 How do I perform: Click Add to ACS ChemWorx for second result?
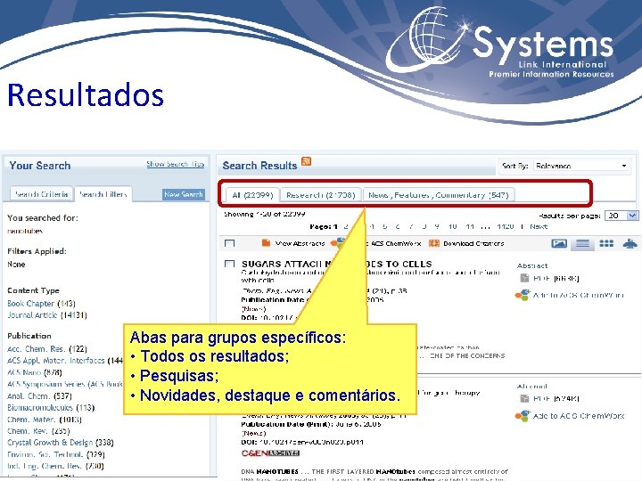tap(579, 416)
